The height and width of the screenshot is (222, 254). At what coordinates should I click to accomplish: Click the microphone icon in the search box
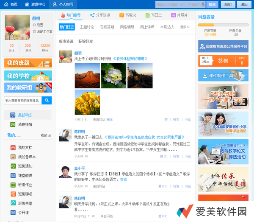point(203,5)
